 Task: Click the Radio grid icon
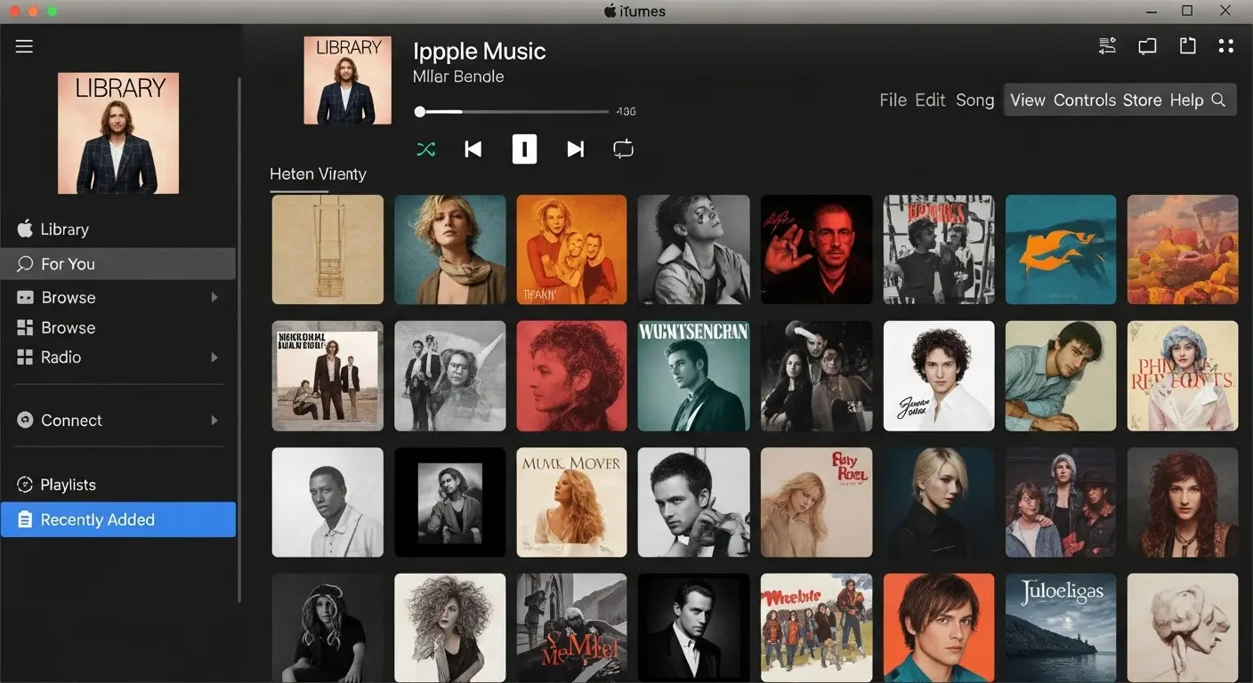[25, 358]
